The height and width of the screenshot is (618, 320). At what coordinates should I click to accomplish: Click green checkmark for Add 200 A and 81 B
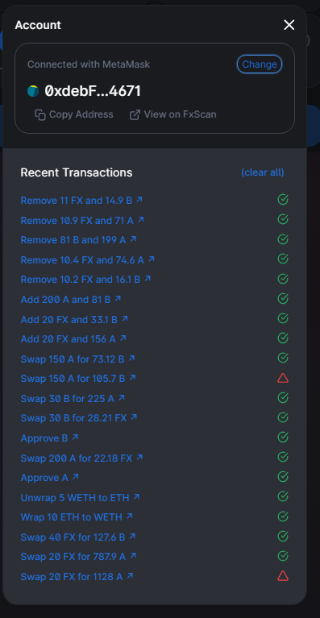tap(283, 299)
